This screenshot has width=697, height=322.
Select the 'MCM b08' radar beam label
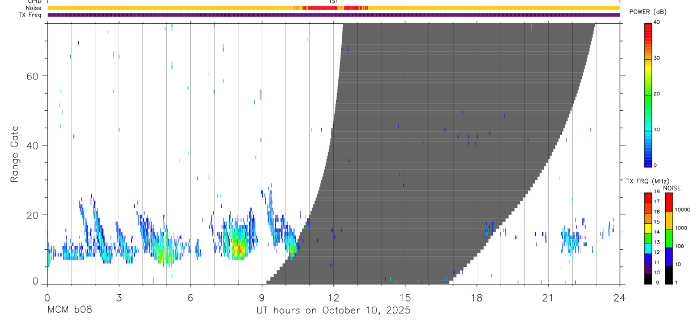point(69,310)
